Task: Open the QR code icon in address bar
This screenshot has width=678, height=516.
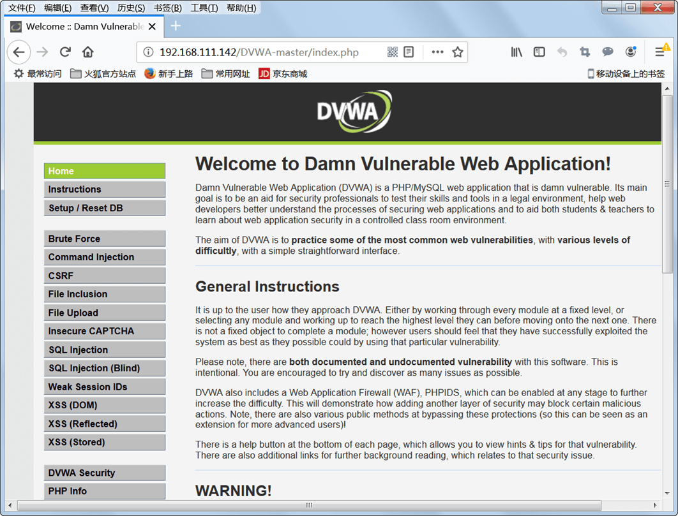Action: pos(392,52)
